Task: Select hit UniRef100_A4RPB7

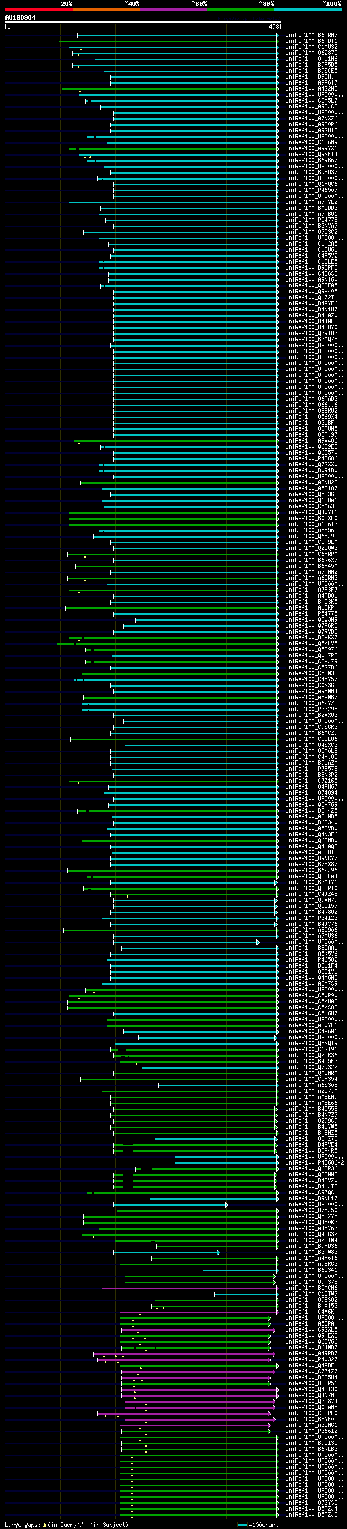Action: [x=311, y=1354]
